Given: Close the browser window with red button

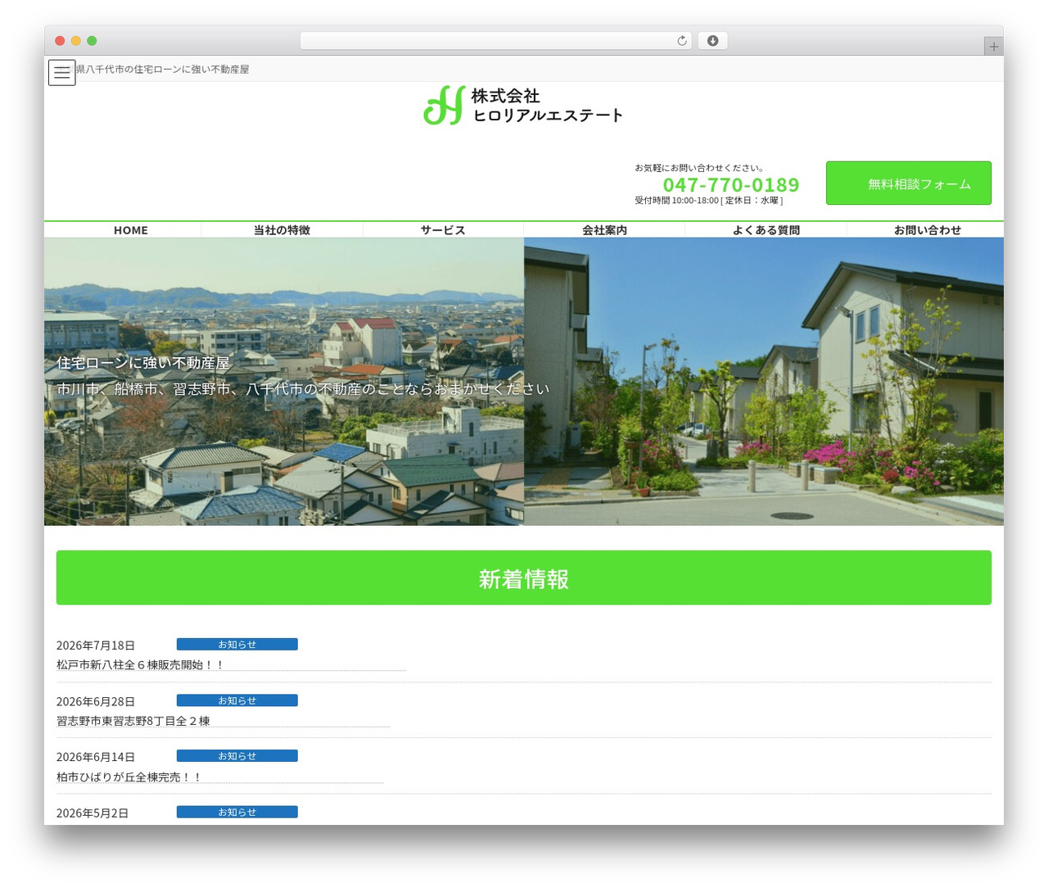Looking at the screenshot, I should pyautogui.click(x=60, y=41).
